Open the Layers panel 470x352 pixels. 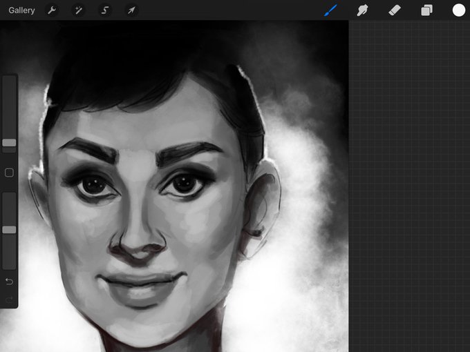click(x=426, y=10)
